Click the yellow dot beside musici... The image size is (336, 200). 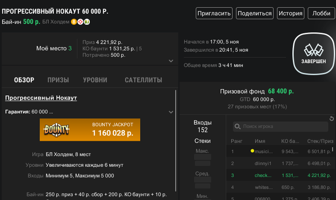click(252, 151)
